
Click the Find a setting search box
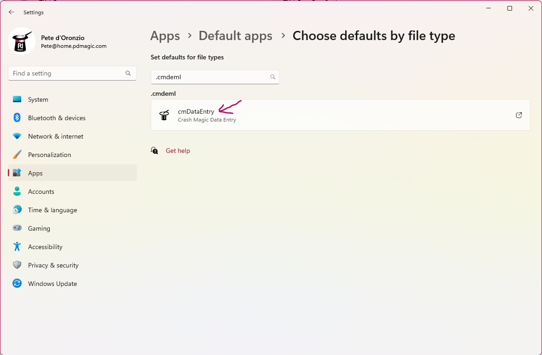point(72,73)
